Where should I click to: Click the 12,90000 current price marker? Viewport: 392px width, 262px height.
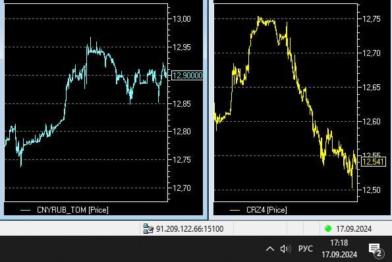tap(187, 76)
